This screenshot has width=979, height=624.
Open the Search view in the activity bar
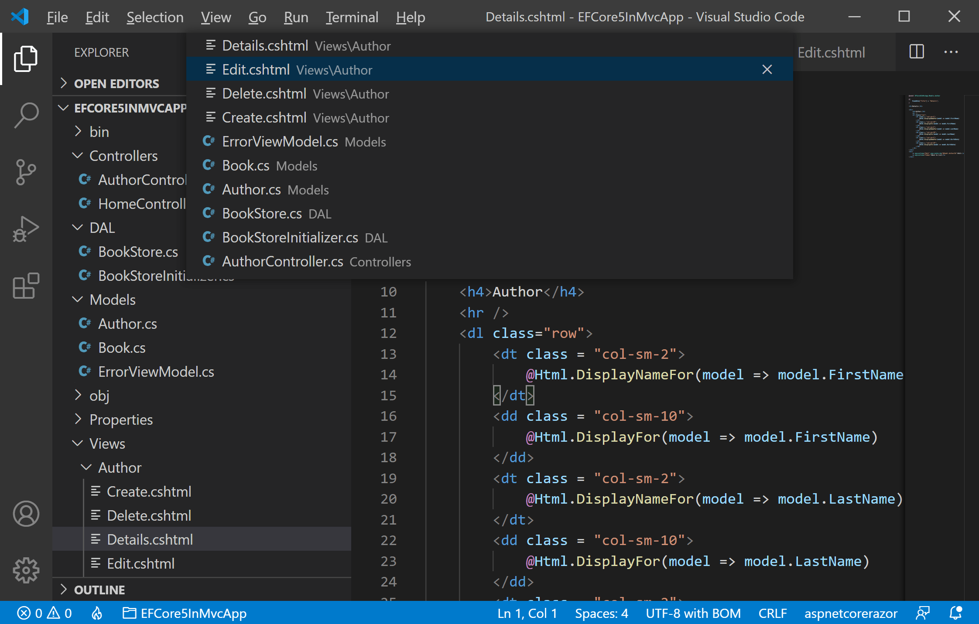26,115
